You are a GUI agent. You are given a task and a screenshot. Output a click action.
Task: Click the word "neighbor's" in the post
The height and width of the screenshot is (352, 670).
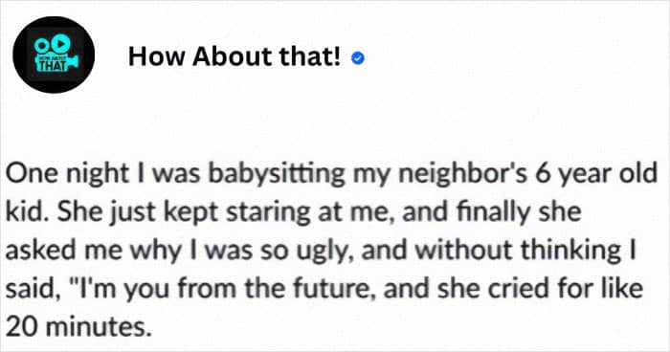(x=463, y=175)
